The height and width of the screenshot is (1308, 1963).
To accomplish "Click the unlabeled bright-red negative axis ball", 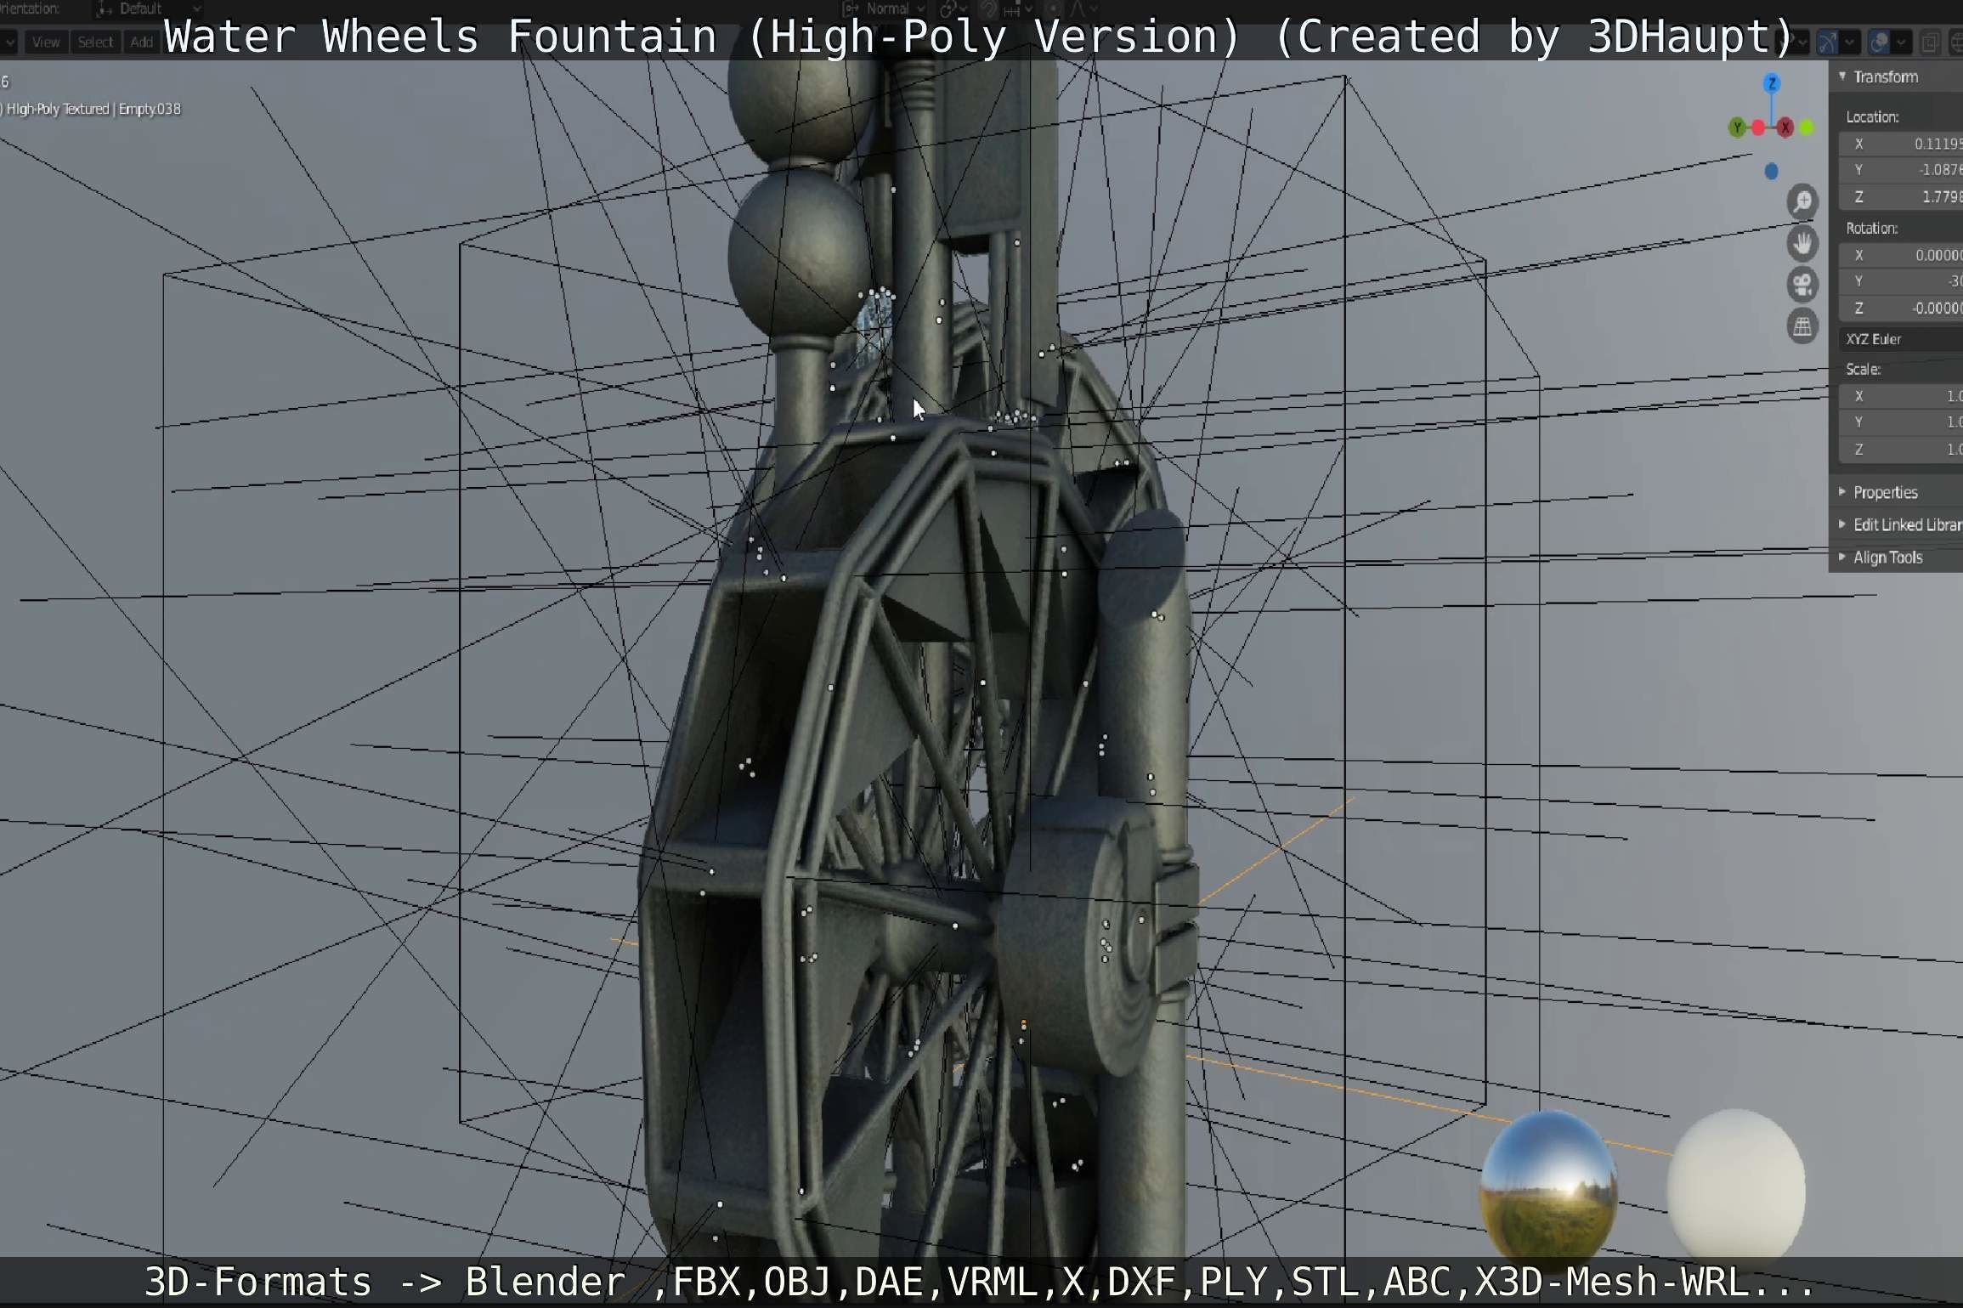I will pyautogui.click(x=1757, y=128).
